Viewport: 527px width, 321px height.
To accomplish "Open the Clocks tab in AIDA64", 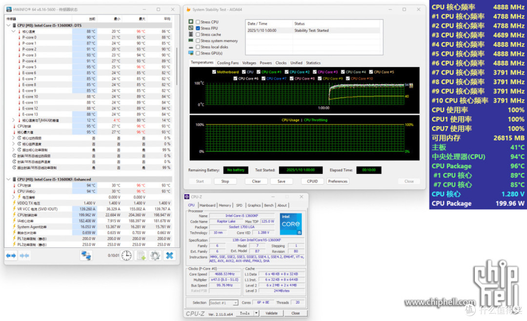I will (x=281, y=63).
